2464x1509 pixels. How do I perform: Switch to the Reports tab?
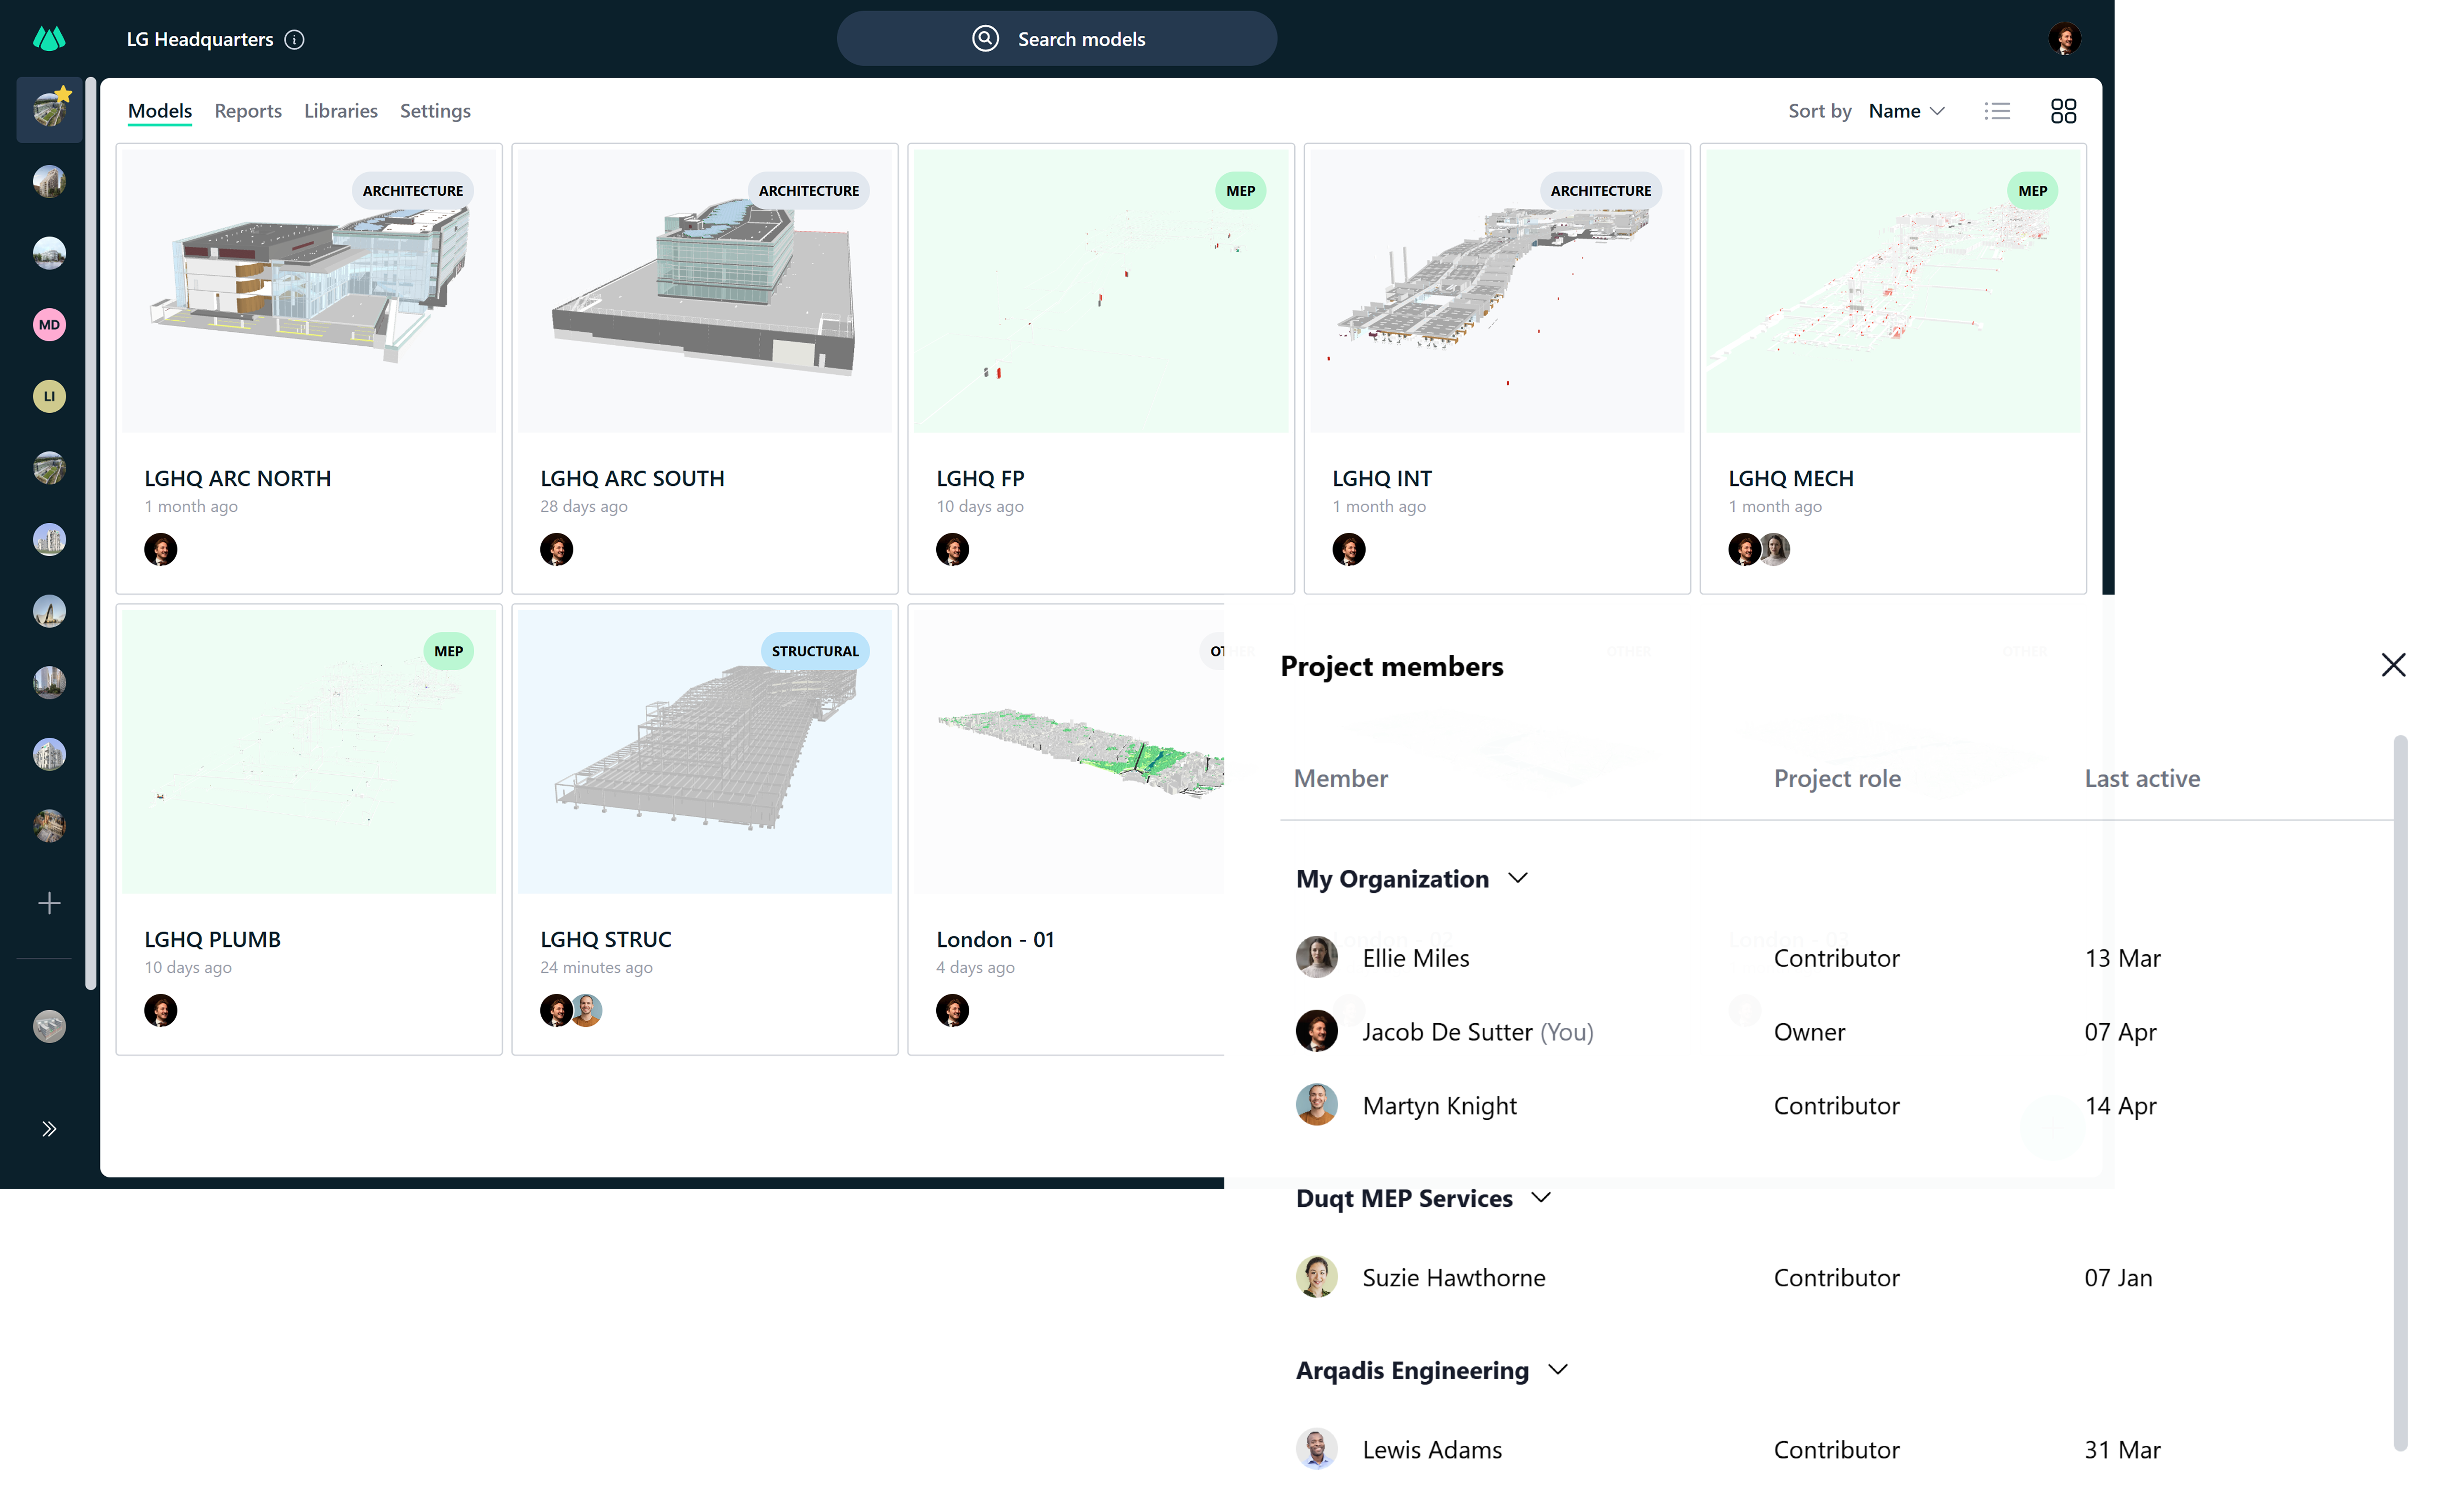coord(248,111)
